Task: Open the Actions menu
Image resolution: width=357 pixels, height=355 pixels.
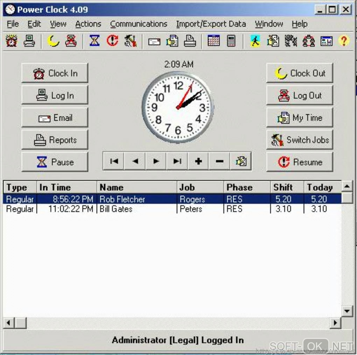Action: (88, 24)
